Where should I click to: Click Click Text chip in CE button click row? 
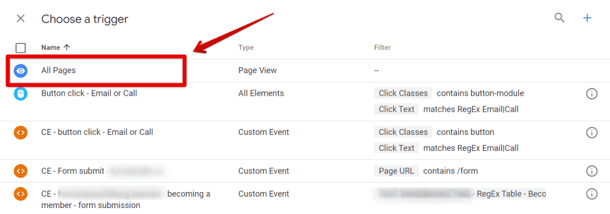pos(396,148)
